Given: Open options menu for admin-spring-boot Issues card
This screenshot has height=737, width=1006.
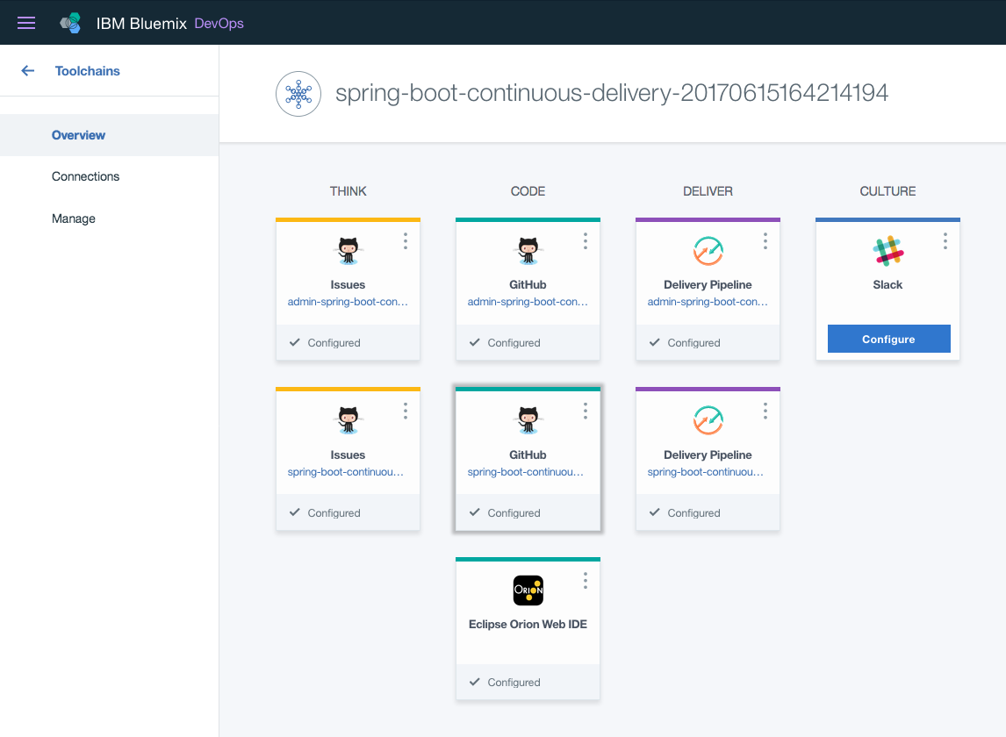Looking at the screenshot, I should 406,241.
